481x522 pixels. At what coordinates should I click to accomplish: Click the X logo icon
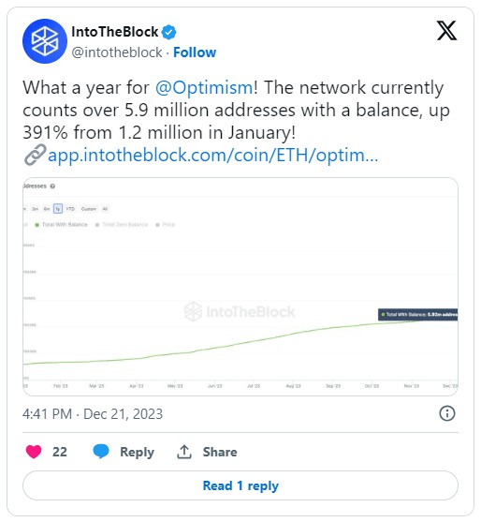pyautogui.click(x=446, y=31)
